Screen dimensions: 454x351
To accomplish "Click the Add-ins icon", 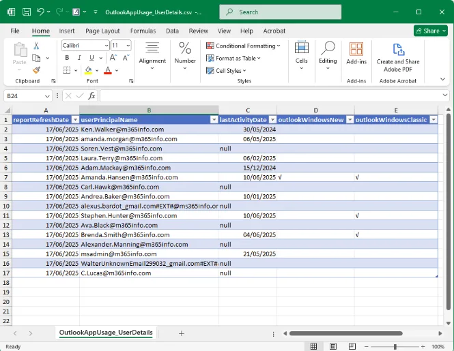I will coord(356,54).
